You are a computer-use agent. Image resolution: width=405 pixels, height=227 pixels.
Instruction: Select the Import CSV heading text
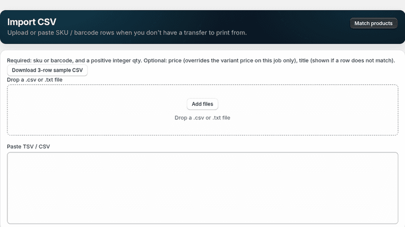[x=32, y=22]
